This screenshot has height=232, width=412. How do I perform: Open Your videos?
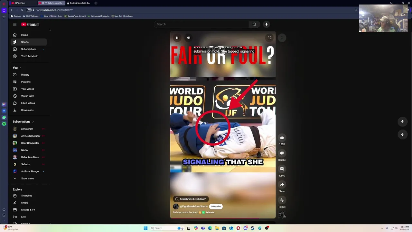pos(29,89)
